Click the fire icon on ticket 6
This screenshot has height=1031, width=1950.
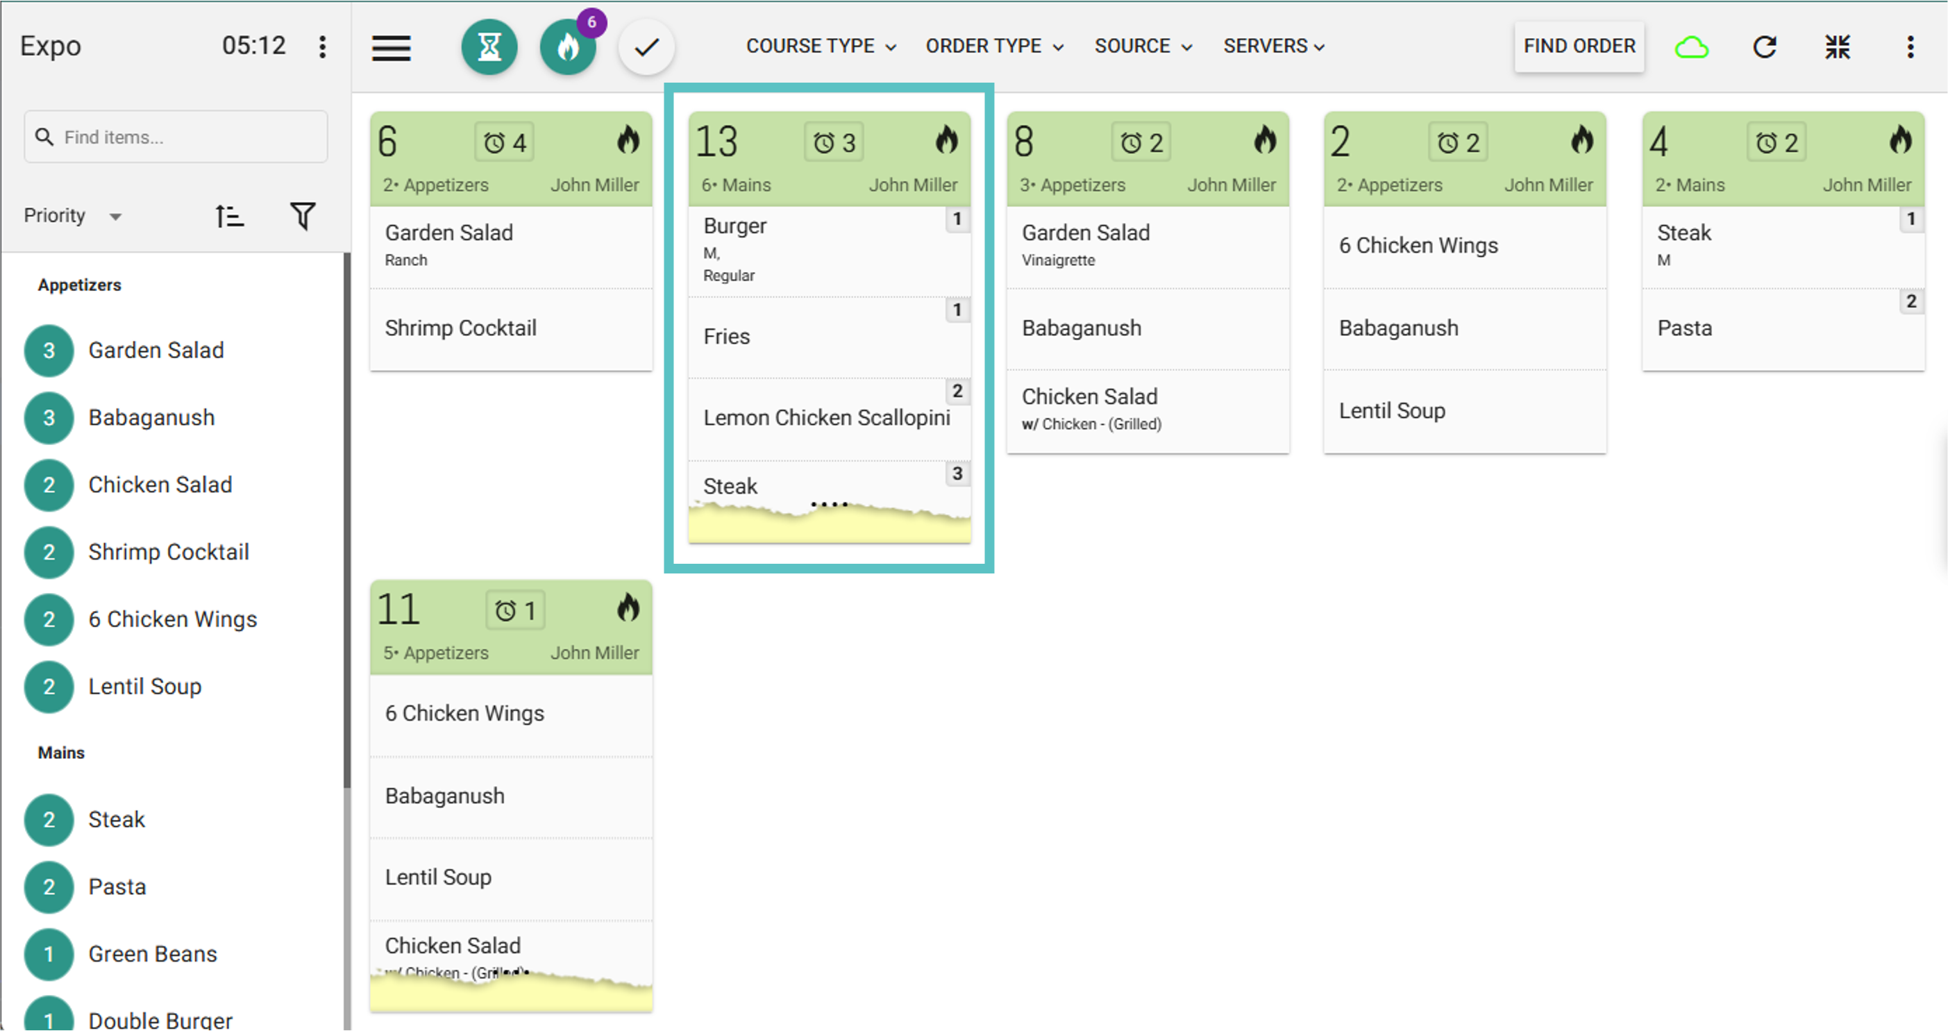tap(628, 141)
